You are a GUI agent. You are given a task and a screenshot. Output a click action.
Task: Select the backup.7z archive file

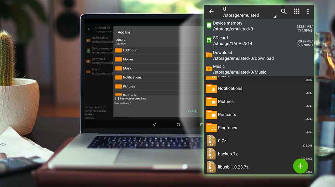click(259, 154)
